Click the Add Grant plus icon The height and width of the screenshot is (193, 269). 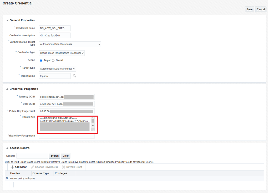pos(12,167)
